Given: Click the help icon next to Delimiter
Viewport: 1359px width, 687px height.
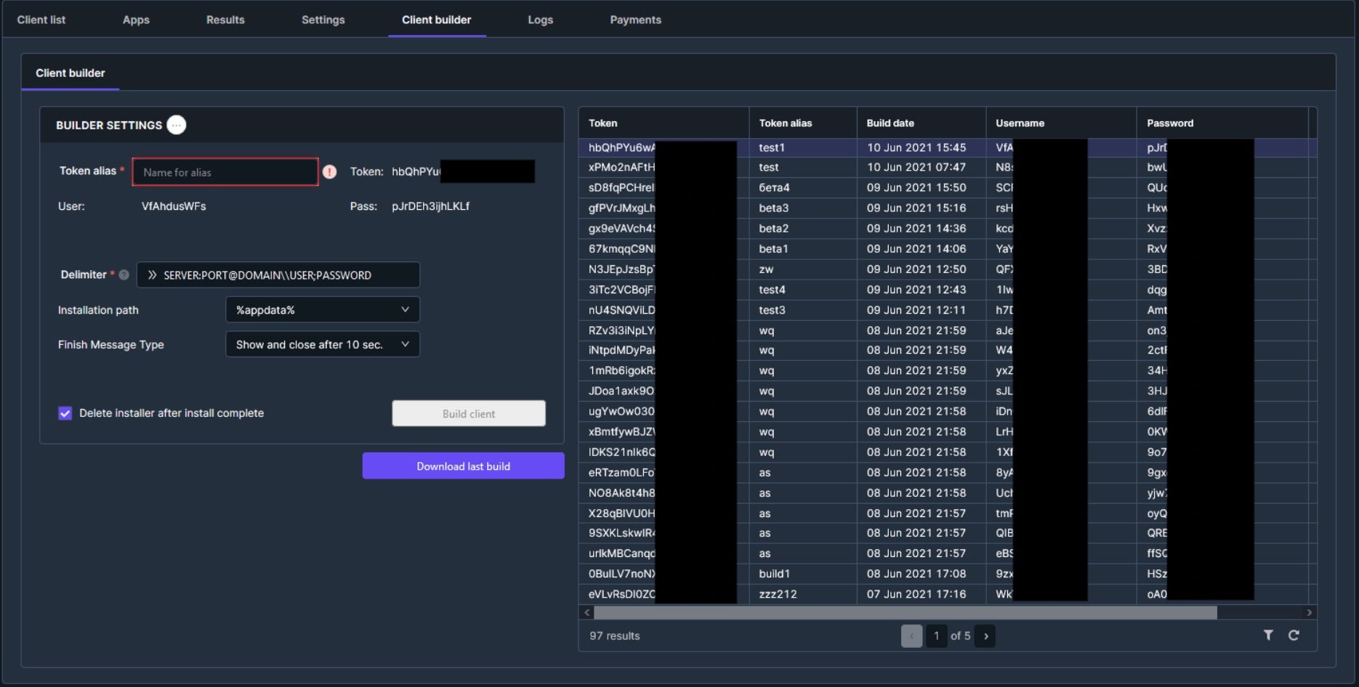Looking at the screenshot, I should [x=124, y=275].
